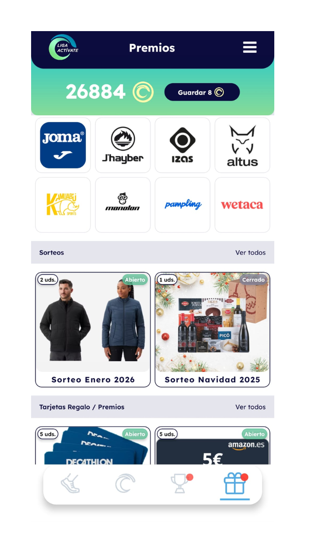Tap the large coin icon beside 26884
This screenshot has width=311, height=553.
143,92
